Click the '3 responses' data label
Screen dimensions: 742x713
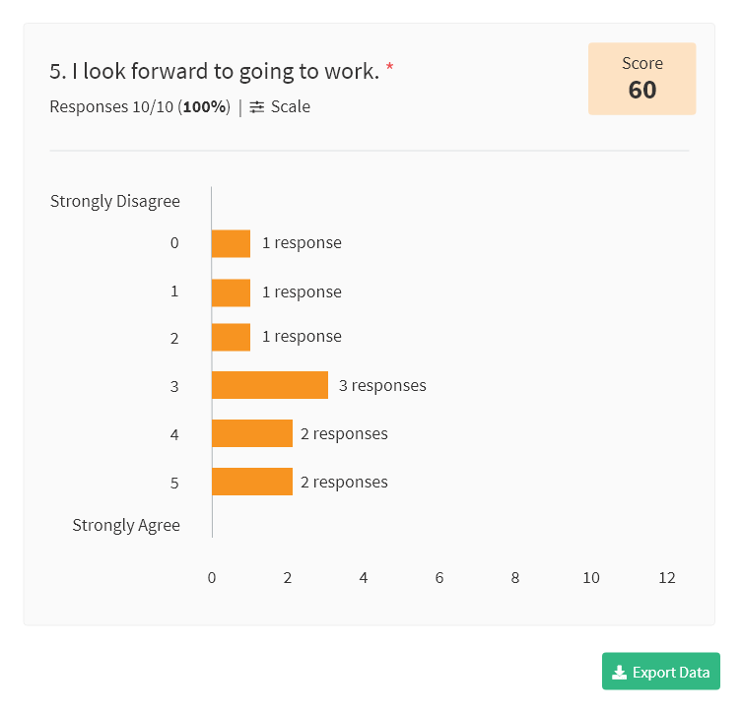[x=382, y=386]
